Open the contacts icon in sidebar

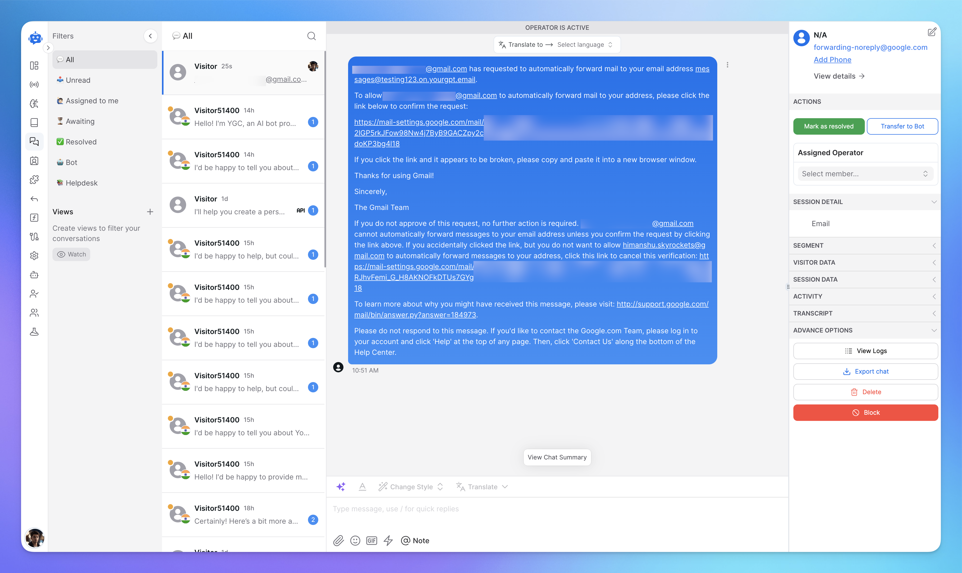pyautogui.click(x=34, y=161)
